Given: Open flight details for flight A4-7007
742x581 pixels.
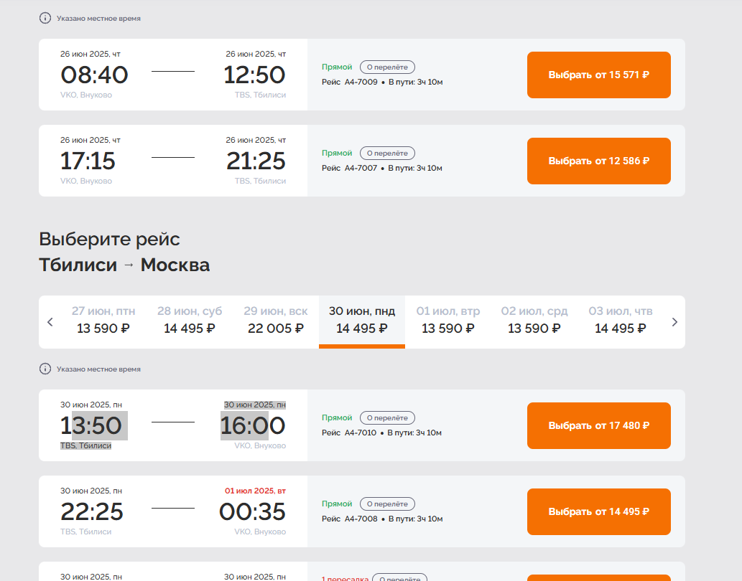Looking at the screenshot, I should [x=387, y=153].
